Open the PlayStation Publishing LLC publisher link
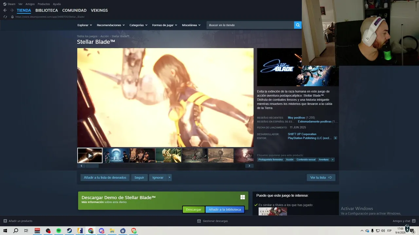419x235 pixels. click(x=309, y=138)
